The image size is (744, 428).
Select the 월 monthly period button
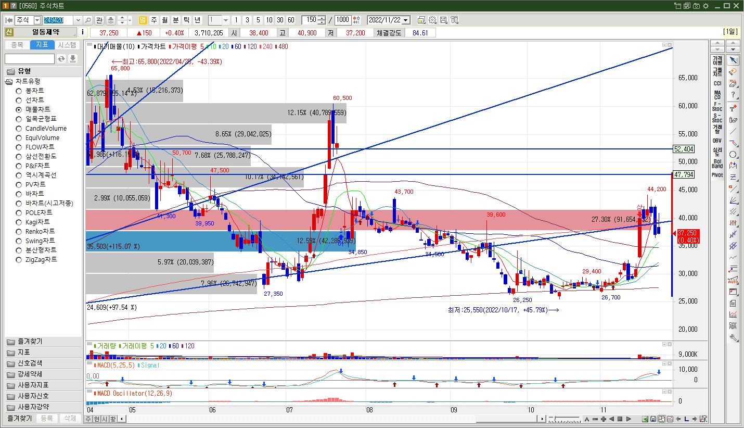[165, 20]
